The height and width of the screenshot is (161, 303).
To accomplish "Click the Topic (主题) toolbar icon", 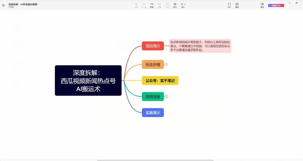I will pyautogui.click(x=136, y=5).
